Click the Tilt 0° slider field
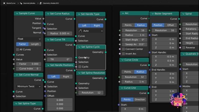The width and height of the screenshot is (199, 112). 60,59
